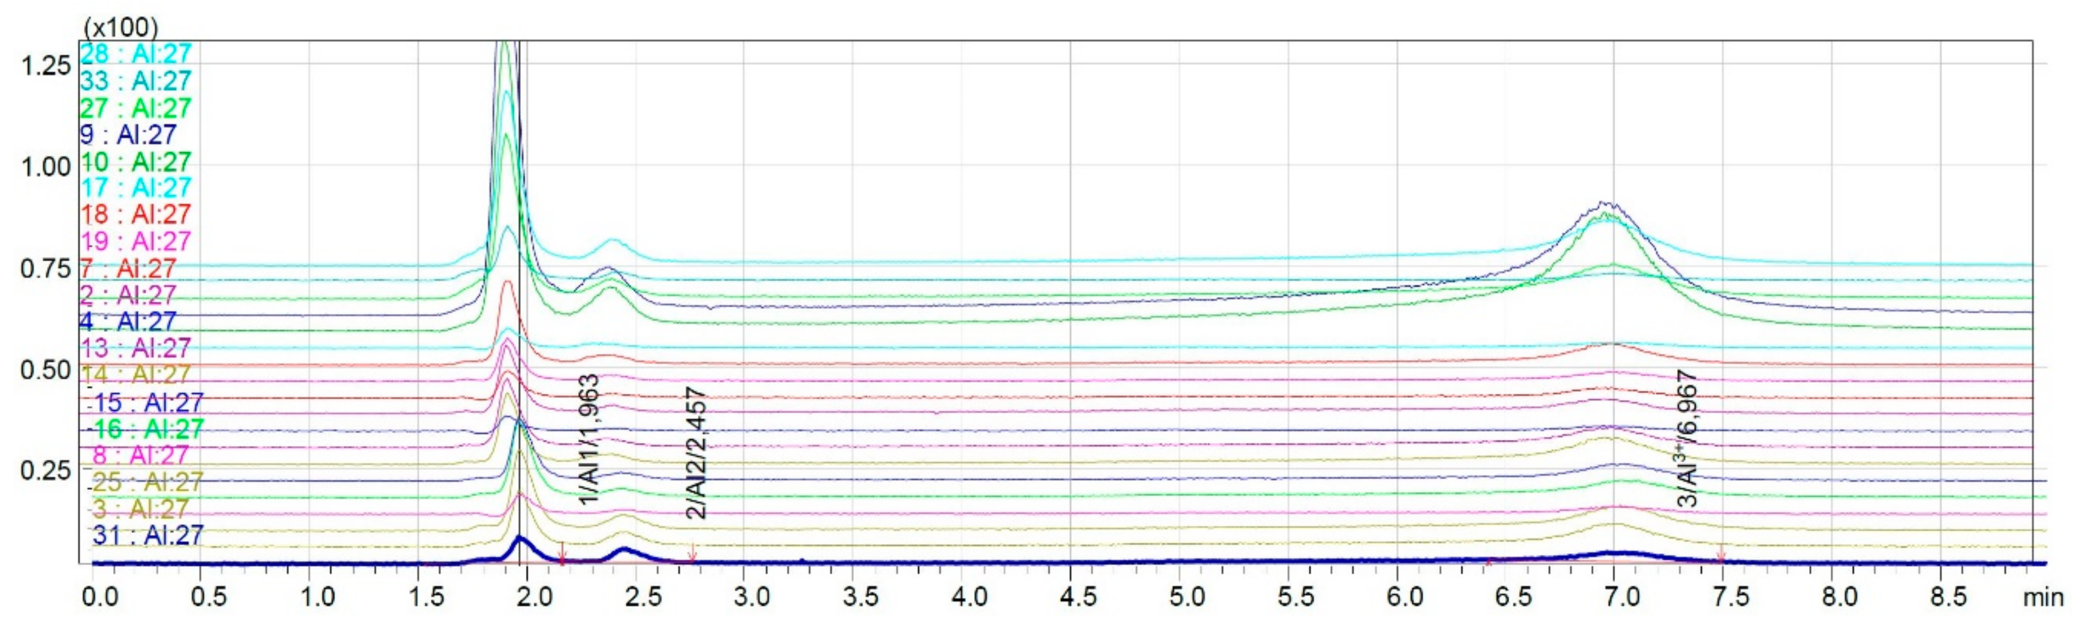
Task: Click the '15 : Al:27' trace label
Action: tap(148, 402)
